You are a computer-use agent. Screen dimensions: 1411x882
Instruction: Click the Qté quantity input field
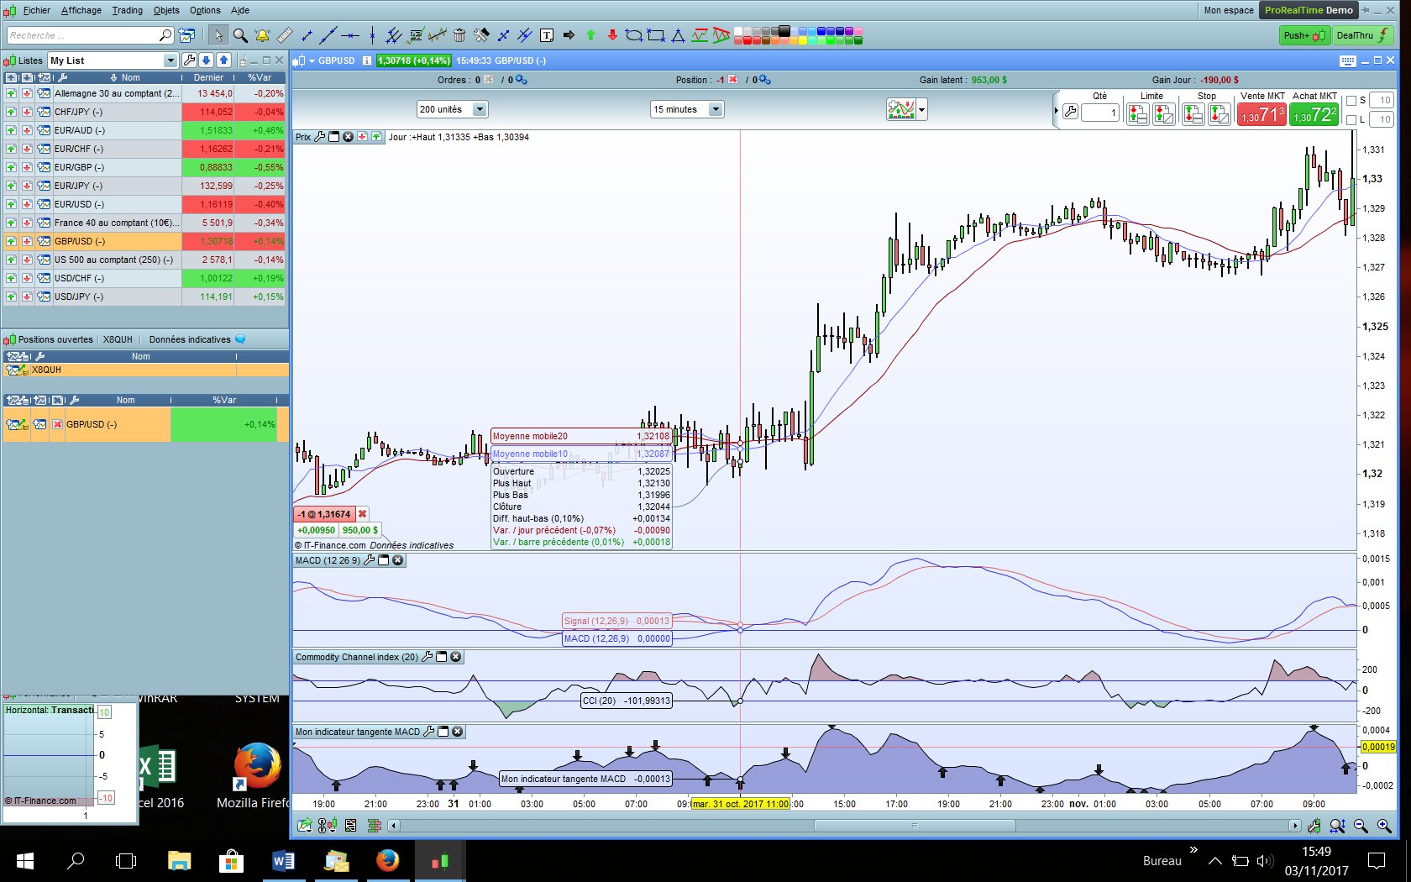tap(1099, 112)
